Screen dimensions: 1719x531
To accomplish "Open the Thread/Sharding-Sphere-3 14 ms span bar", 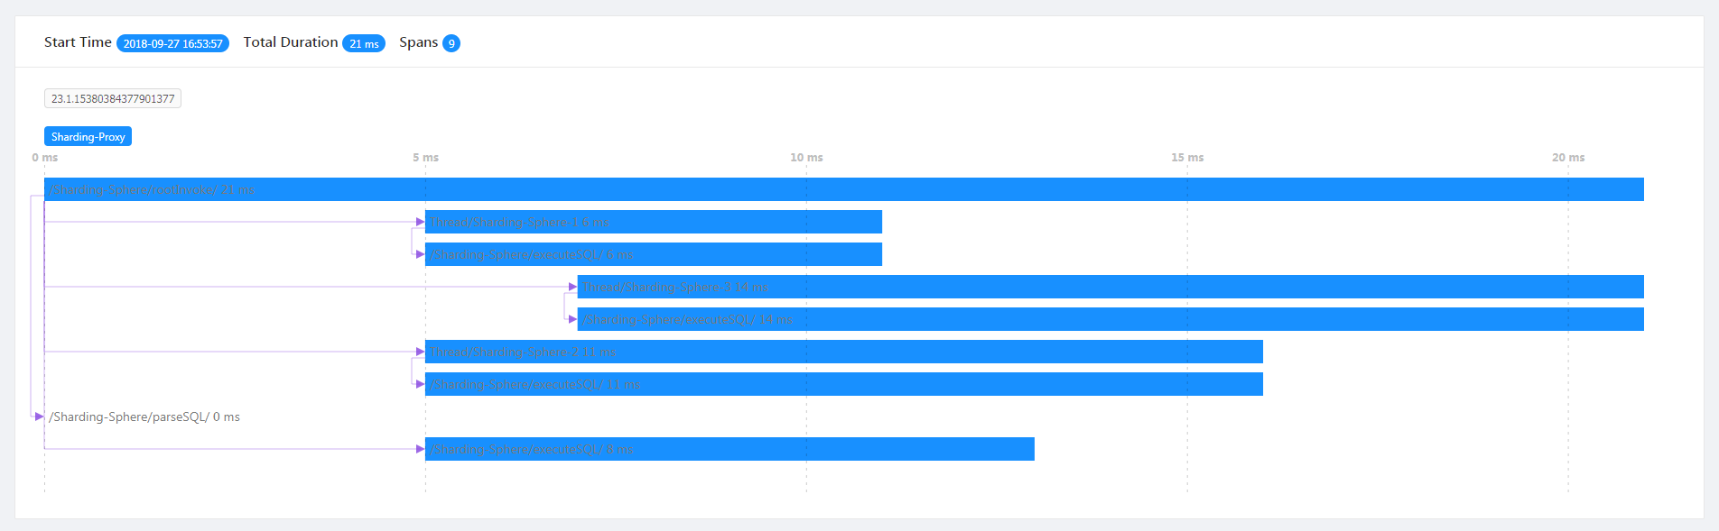I will (x=1110, y=287).
